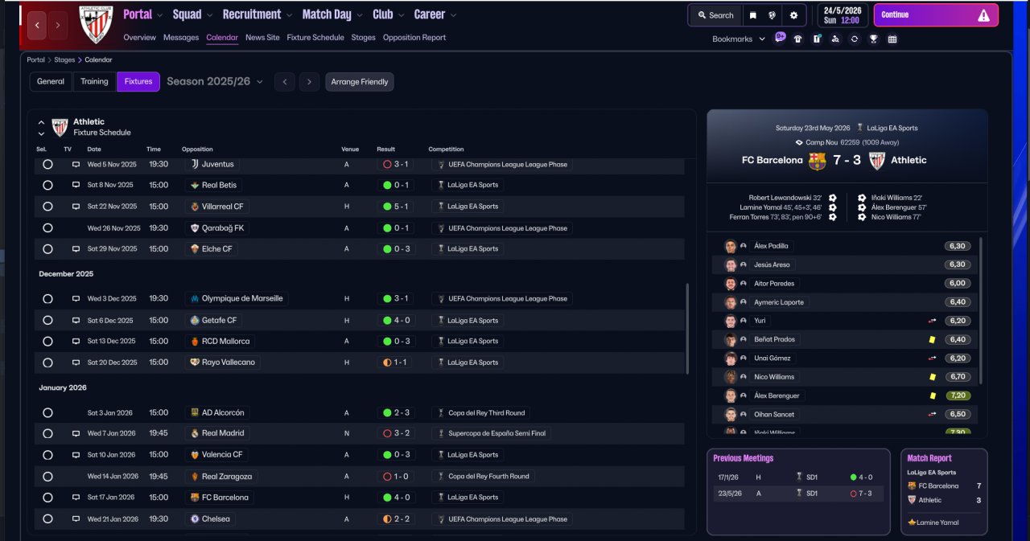1030x541 pixels.
Task: Click the TV icon on the Real Madrid row
Action: click(x=76, y=433)
